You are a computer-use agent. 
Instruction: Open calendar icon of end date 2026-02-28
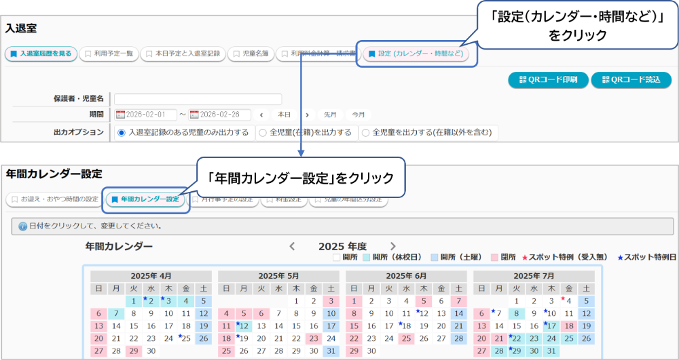point(195,115)
